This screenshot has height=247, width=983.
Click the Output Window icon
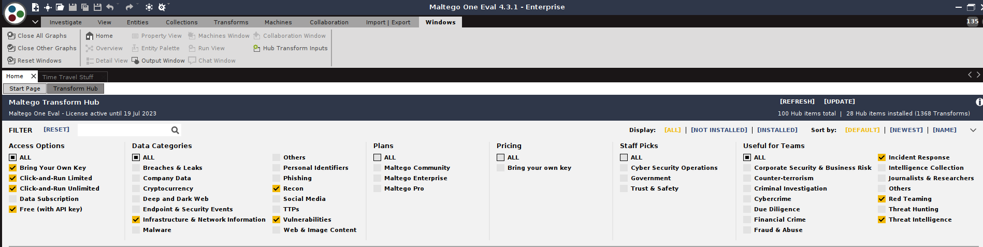[135, 61]
